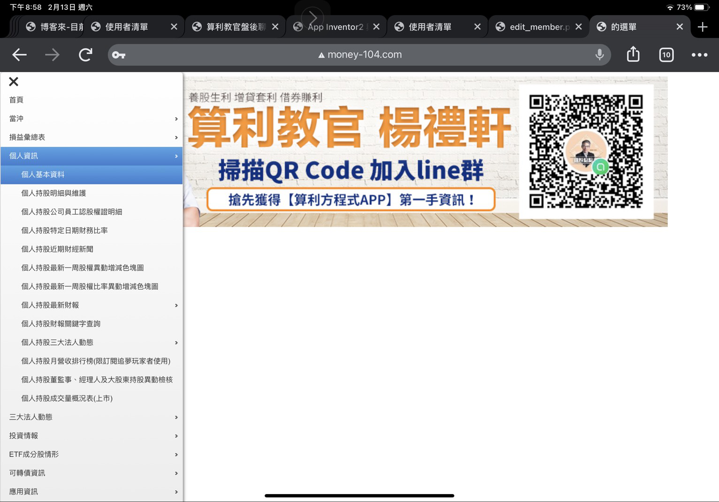
Task: Open 個人持股明細與維護 page
Action: [54, 193]
